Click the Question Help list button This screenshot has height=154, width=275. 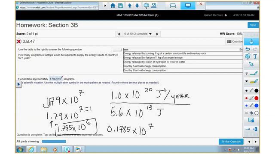click(x=235, y=41)
